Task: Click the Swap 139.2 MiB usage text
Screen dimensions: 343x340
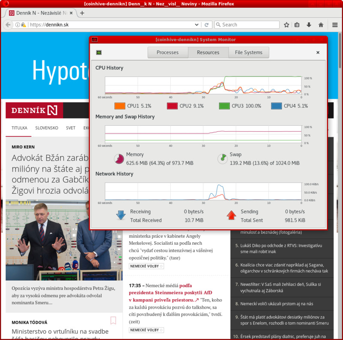Action: pos(265,163)
